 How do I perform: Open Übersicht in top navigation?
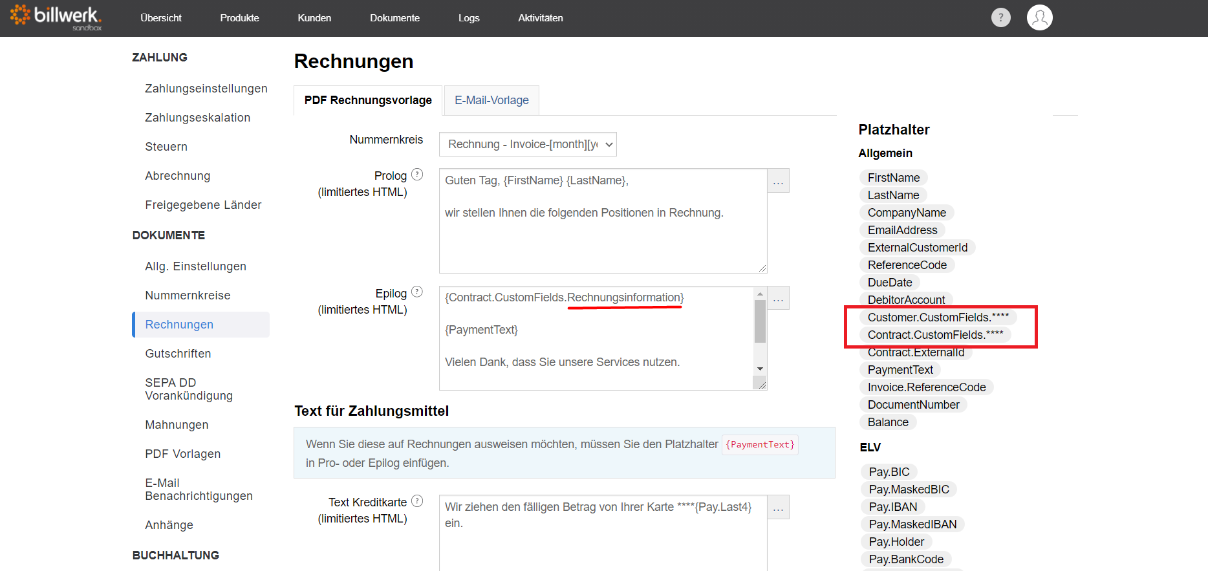click(x=161, y=18)
